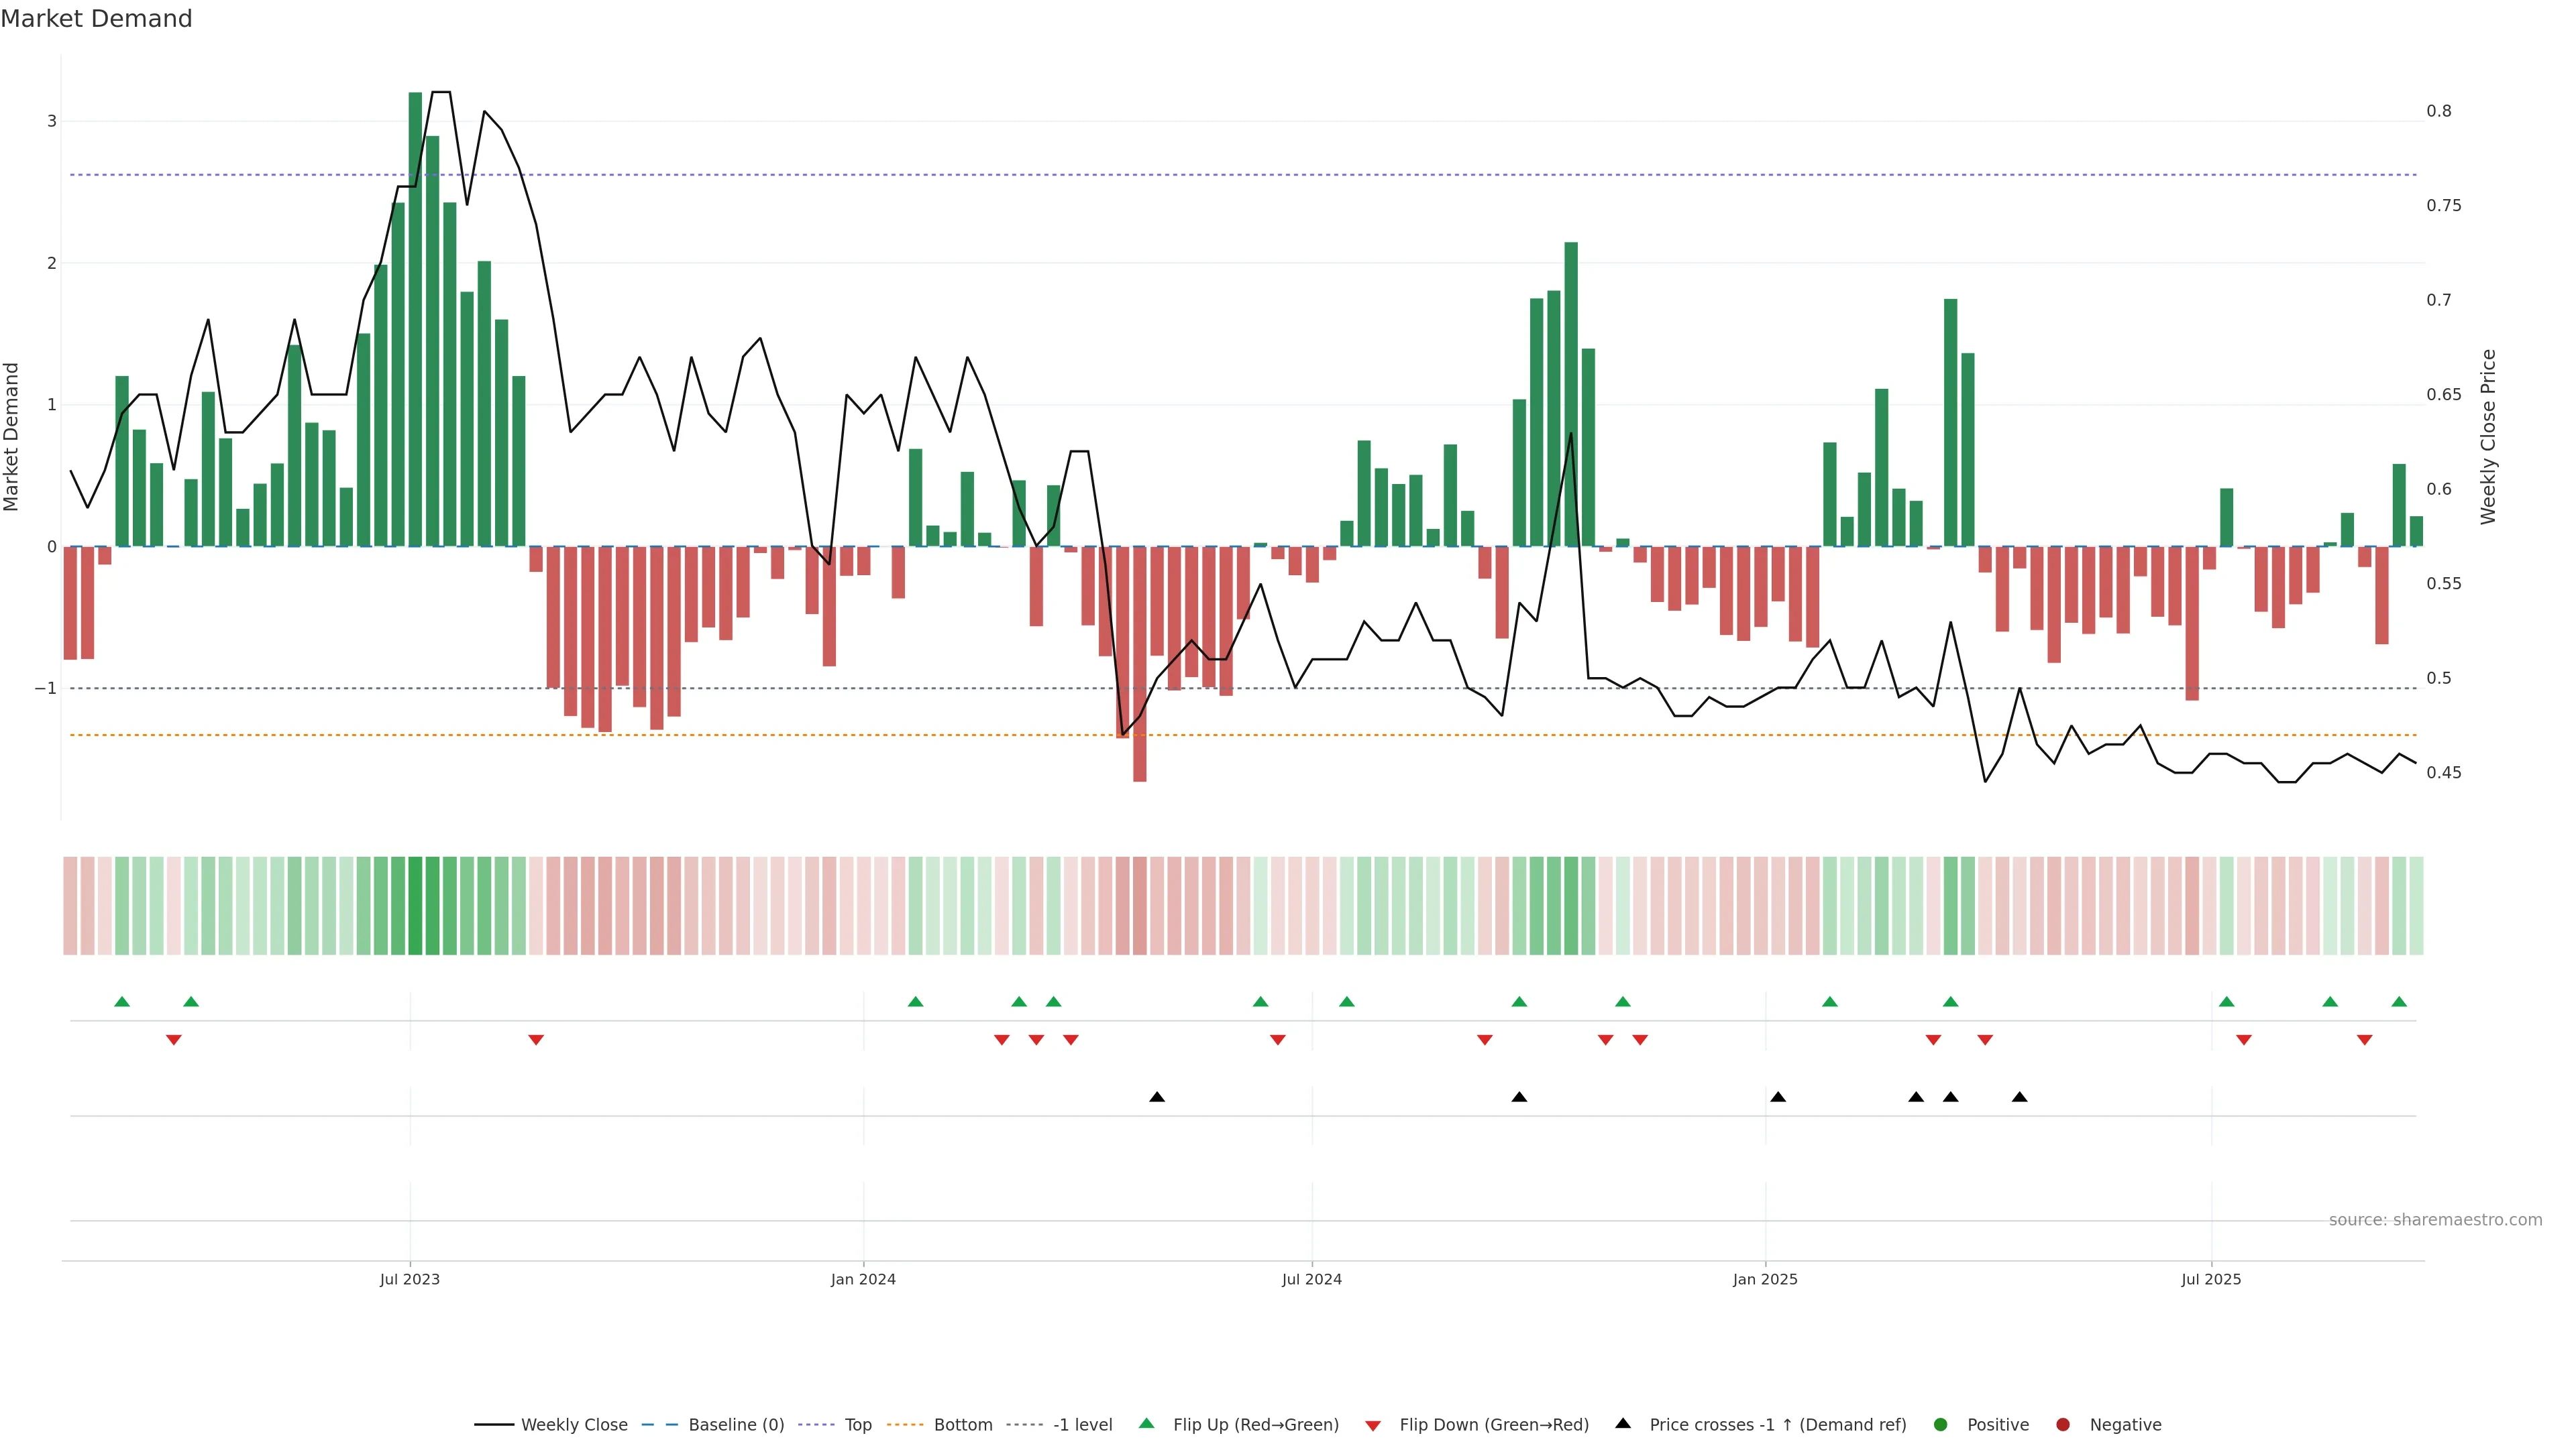Image resolution: width=2576 pixels, height=1448 pixels.
Task: Click the Jan 2025 x-axis label
Action: point(1765,1279)
